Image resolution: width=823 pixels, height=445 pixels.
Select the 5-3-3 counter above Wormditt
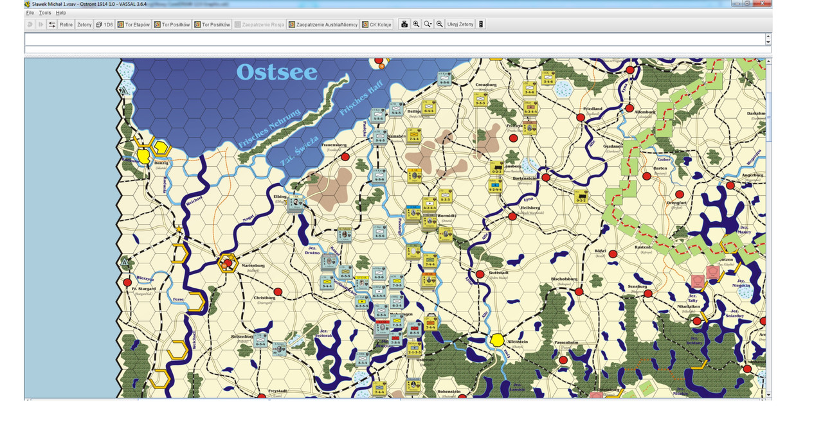[x=446, y=196]
